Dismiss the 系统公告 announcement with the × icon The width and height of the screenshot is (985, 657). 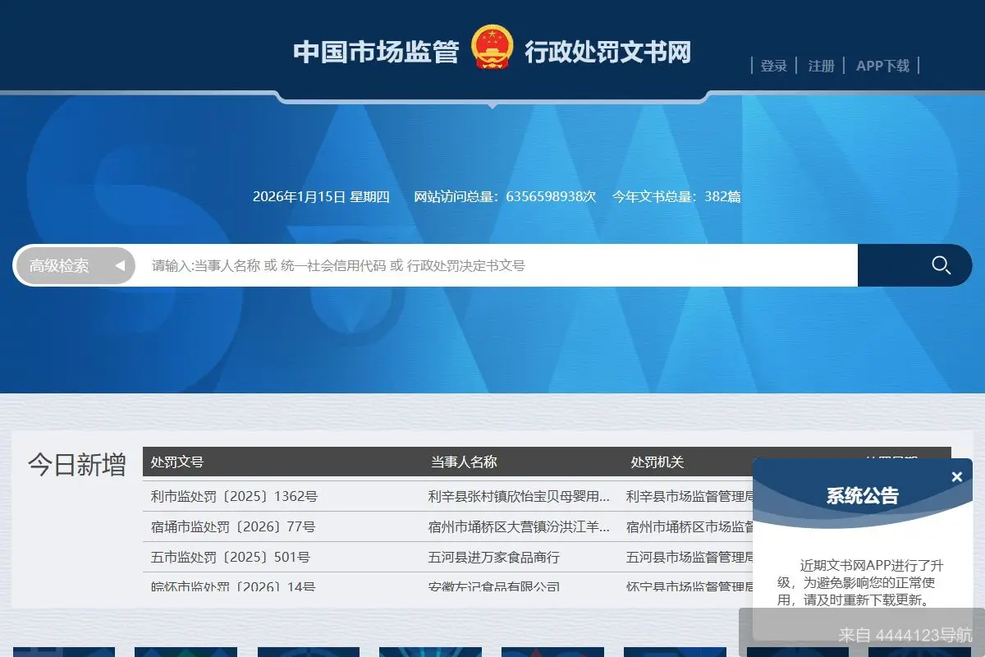click(x=955, y=476)
